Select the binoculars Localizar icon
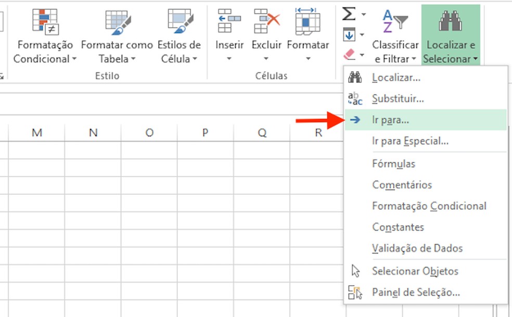Viewport: 512px width, 317px height. coord(354,77)
